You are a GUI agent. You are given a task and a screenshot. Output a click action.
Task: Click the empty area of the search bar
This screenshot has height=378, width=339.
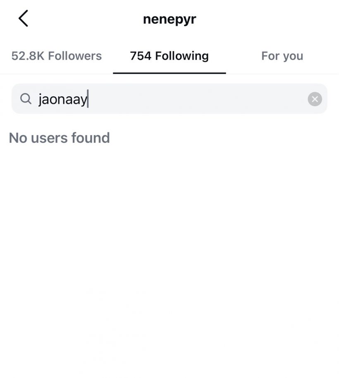tap(198, 99)
